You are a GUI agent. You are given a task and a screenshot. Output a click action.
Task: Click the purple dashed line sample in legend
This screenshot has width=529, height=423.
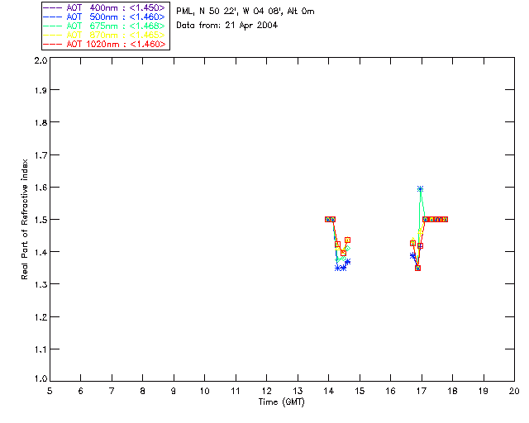[x=53, y=7]
